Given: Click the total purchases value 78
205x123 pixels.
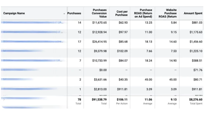Looking at the screenshot, I should [78, 99].
